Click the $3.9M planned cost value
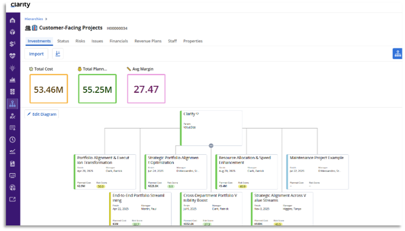 81,186
